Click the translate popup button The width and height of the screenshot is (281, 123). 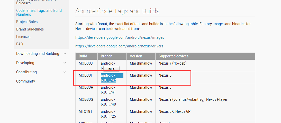coord(112,69)
